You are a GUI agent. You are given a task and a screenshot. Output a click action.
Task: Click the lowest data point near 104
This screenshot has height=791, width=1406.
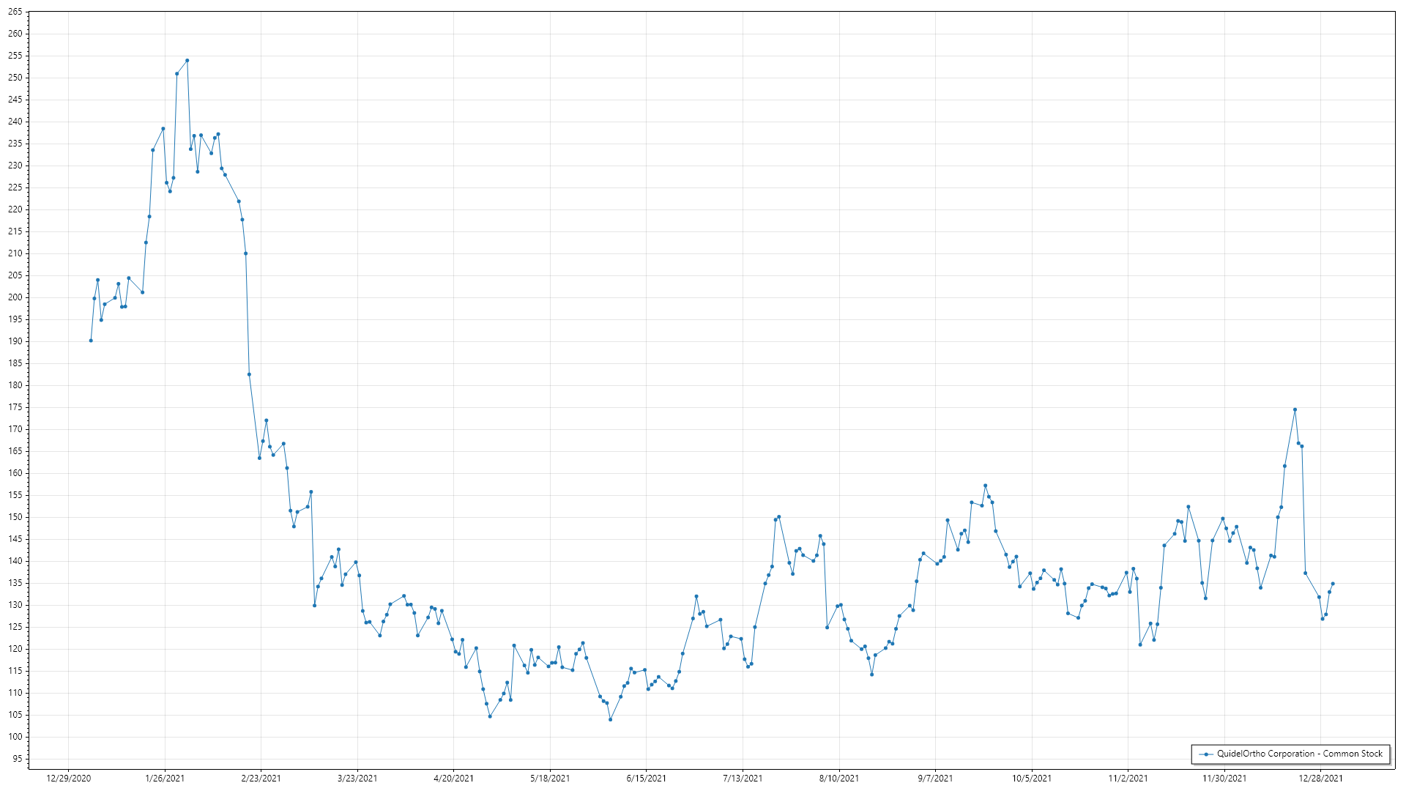pos(610,719)
